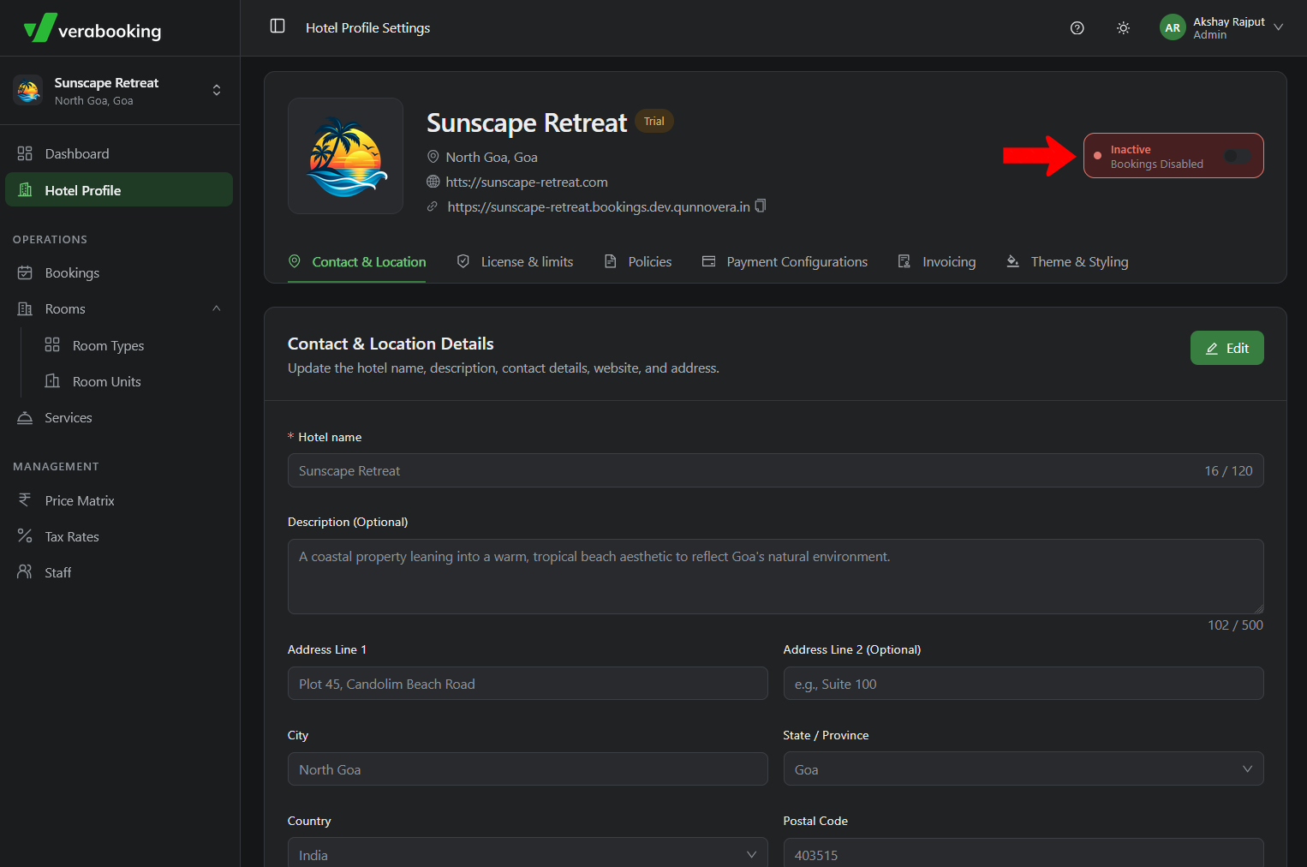The width and height of the screenshot is (1307, 867).
Task: Switch to the Payment Configurations tab
Action: point(785,261)
